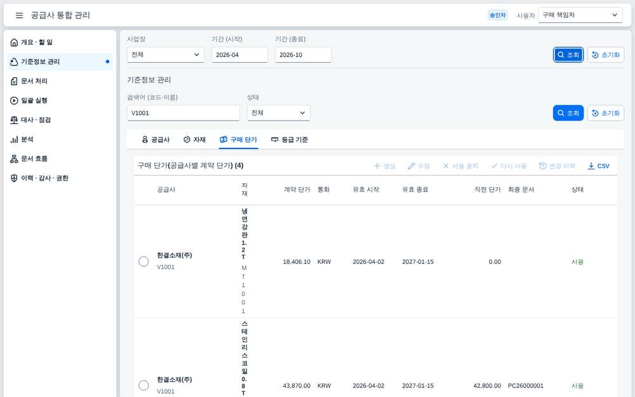Go to 문서 처리 sidebar item
Screen dimensions: 635x397
point(60,81)
